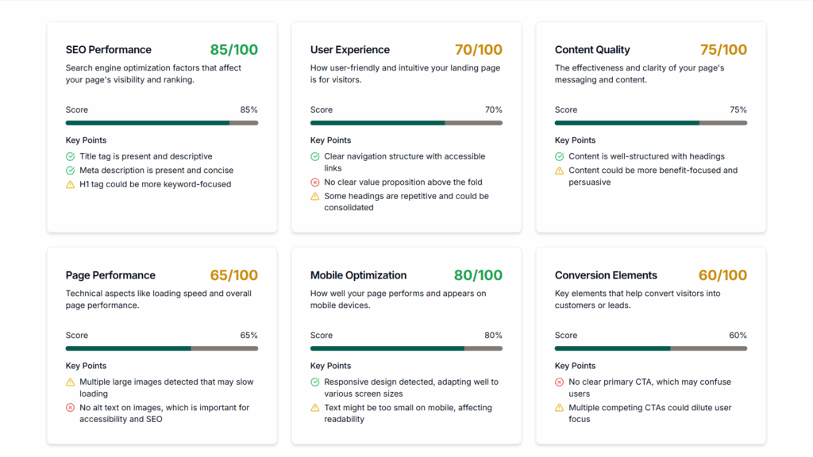
Task: Click red error icon for alt text point
Action: pyautogui.click(x=71, y=408)
